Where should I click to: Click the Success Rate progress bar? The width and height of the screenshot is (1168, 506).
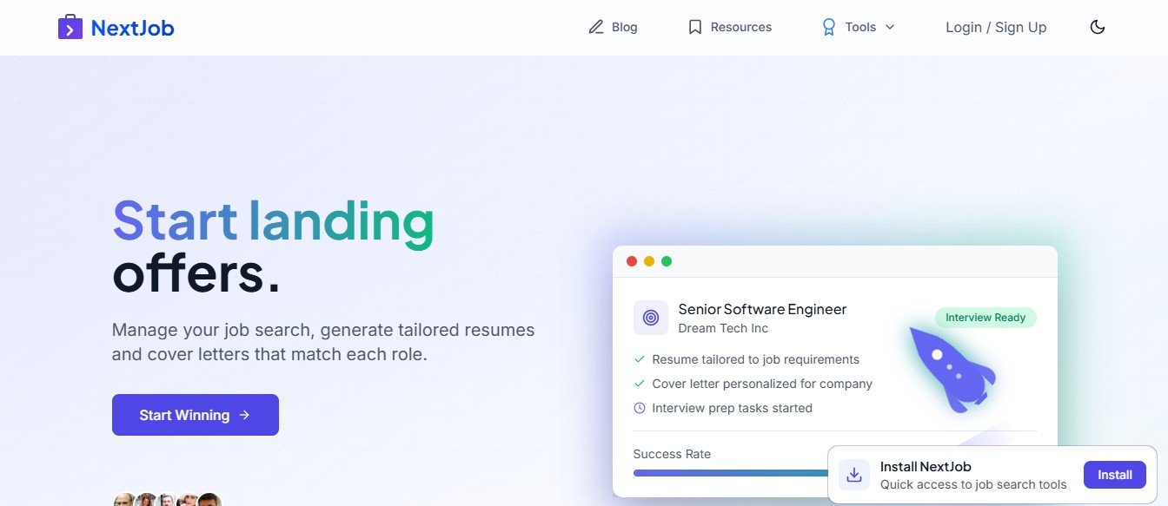coord(730,473)
